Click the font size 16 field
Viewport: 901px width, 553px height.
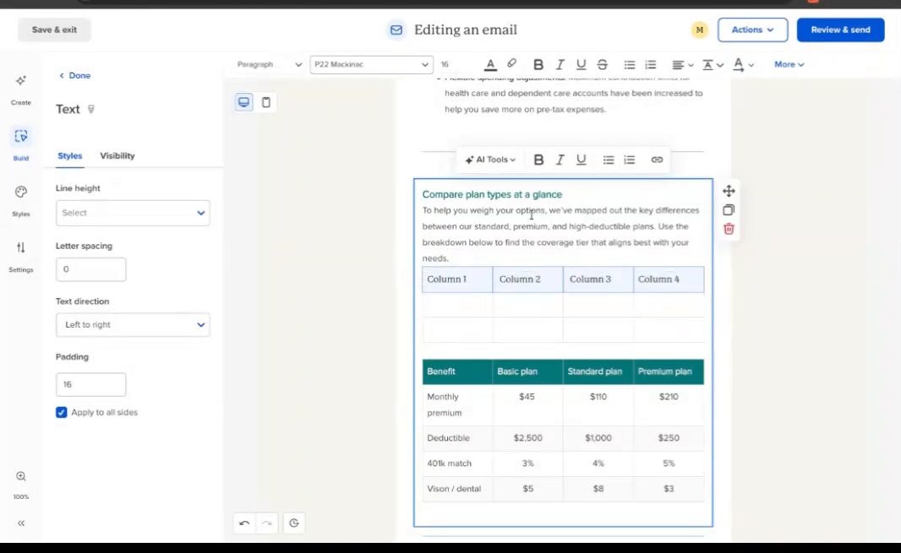445,64
